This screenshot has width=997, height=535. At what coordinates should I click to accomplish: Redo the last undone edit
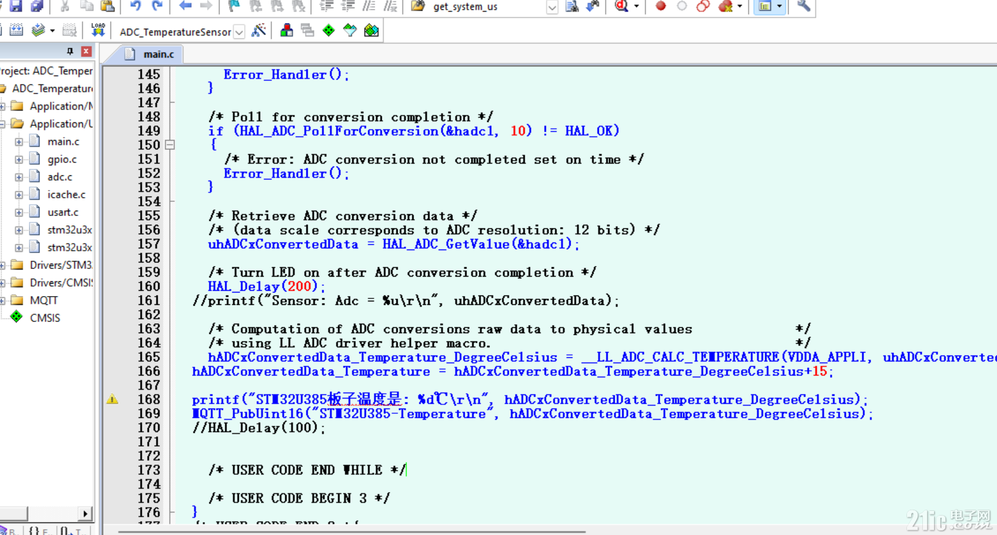click(157, 6)
